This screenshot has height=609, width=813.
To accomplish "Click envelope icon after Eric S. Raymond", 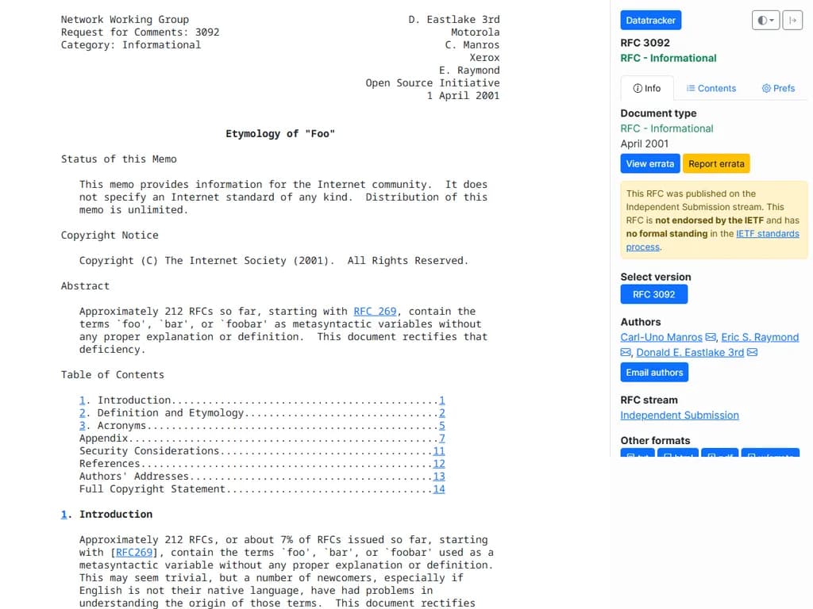I will 626,352.
